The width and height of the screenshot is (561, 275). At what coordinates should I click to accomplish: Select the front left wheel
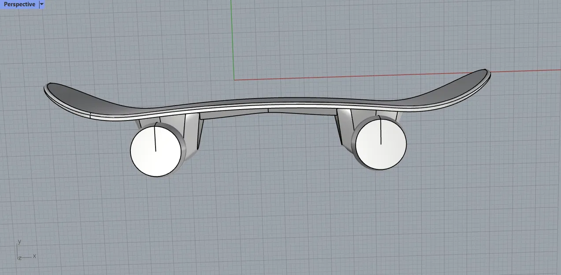(155, 150)
